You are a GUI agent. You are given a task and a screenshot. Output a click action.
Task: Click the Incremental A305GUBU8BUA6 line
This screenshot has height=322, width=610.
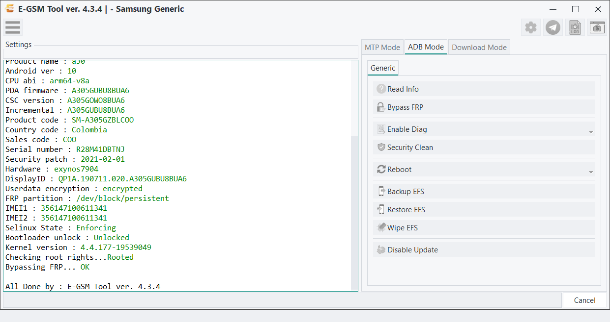pos(65,110)
